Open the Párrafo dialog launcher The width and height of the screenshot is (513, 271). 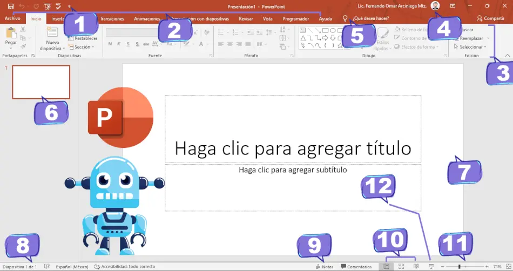tap(292, 56)
